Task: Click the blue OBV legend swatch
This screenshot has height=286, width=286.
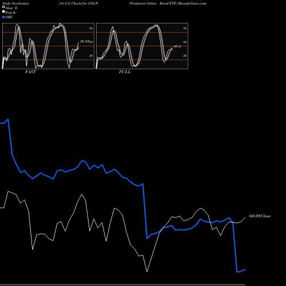Action: [3, 17]
